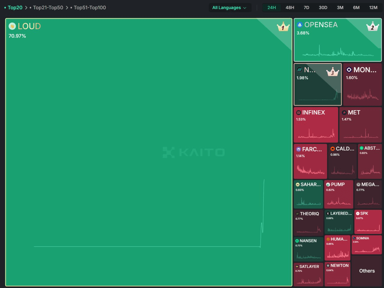Click the INFINEX logo icon

(298, 113)
